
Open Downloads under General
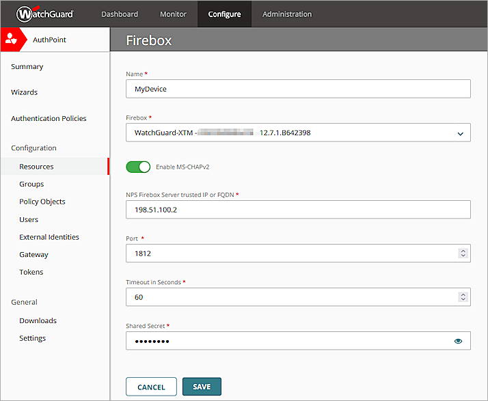38,320
